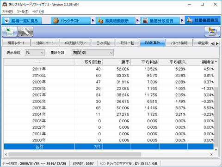Select the 2010年 row label
Viewport: 222px width, 167px height.
[x=39, y=76]
